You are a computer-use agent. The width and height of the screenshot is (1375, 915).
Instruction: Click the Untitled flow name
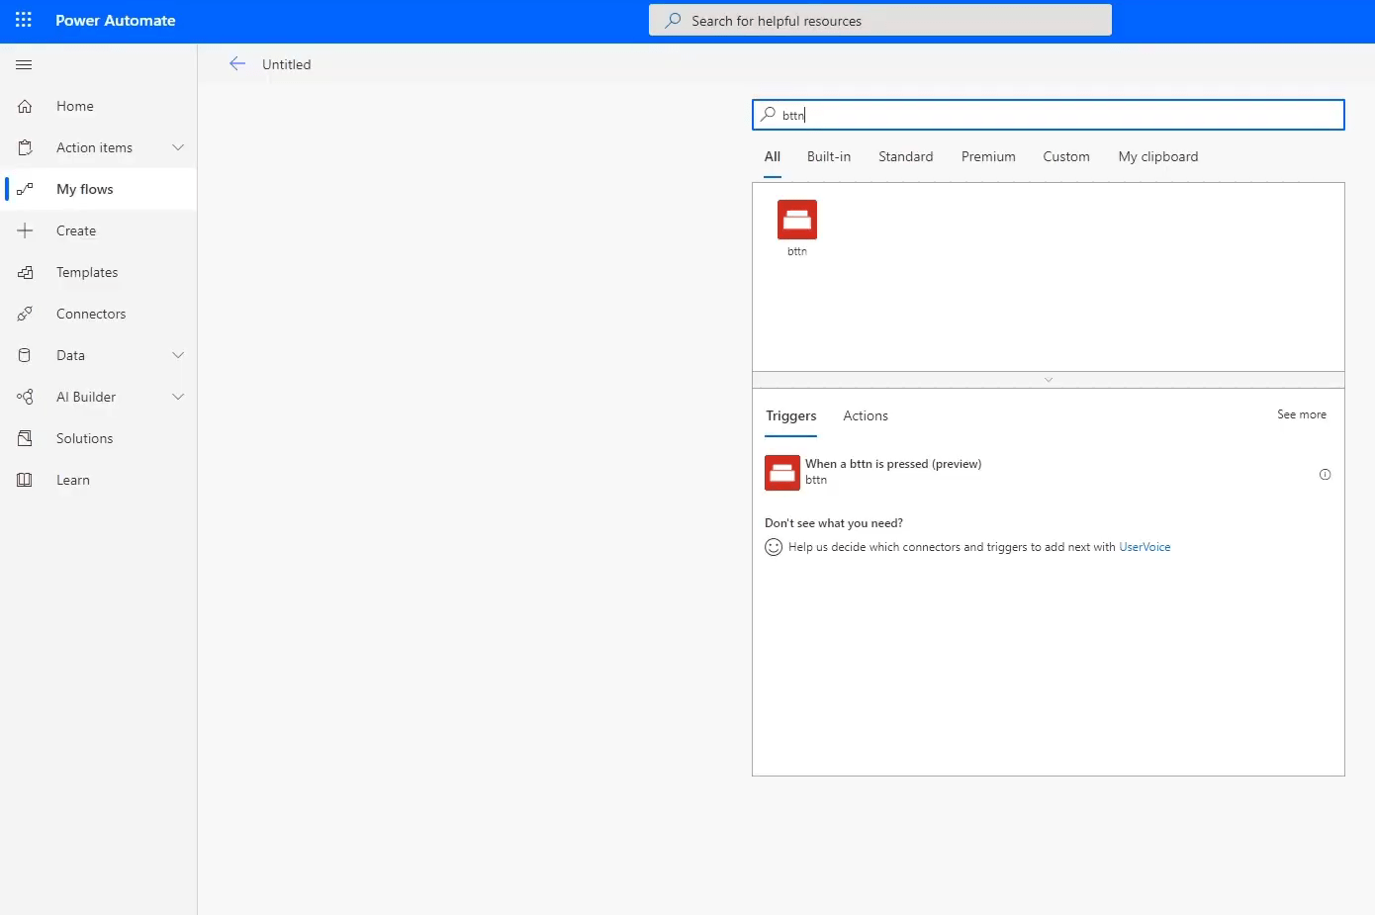[287, 64]
